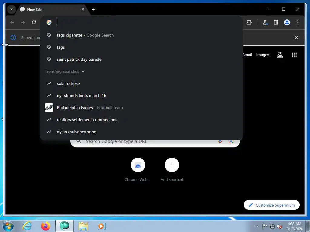The width and height of the screenshot is (310, 232).
Task: Click Action Center flag tray icon
Action: coord(265,226)
